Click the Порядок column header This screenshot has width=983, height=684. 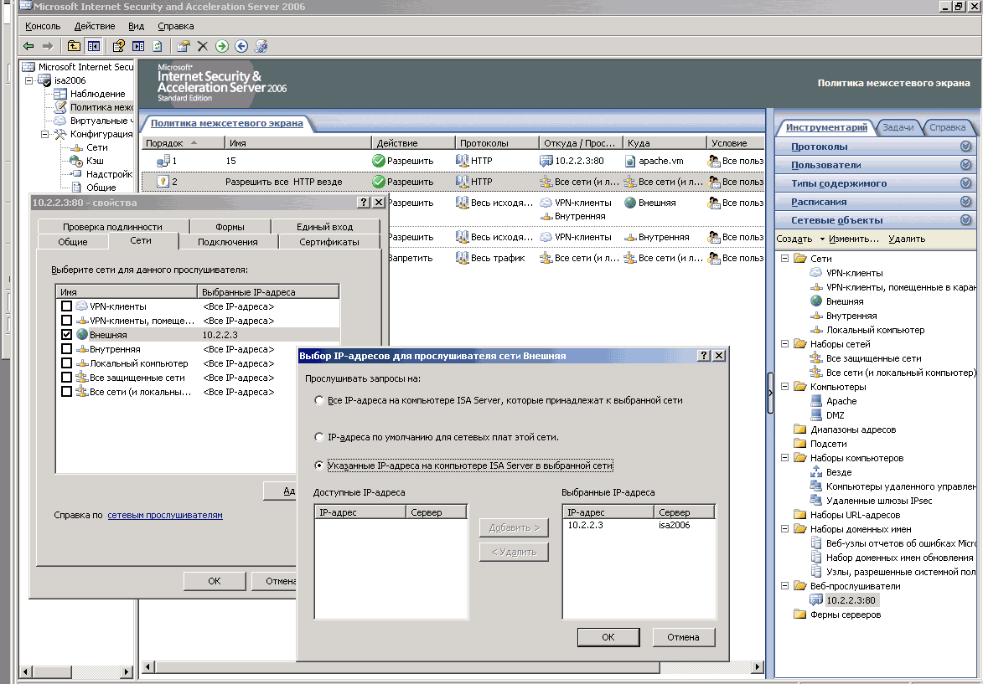(x=183, y=143)
